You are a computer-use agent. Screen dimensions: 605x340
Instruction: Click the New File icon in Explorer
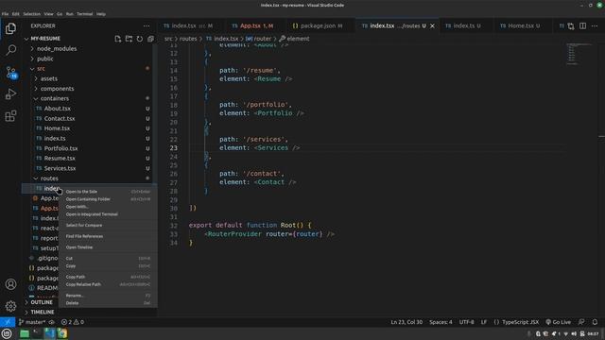click(x=117, y=39)
